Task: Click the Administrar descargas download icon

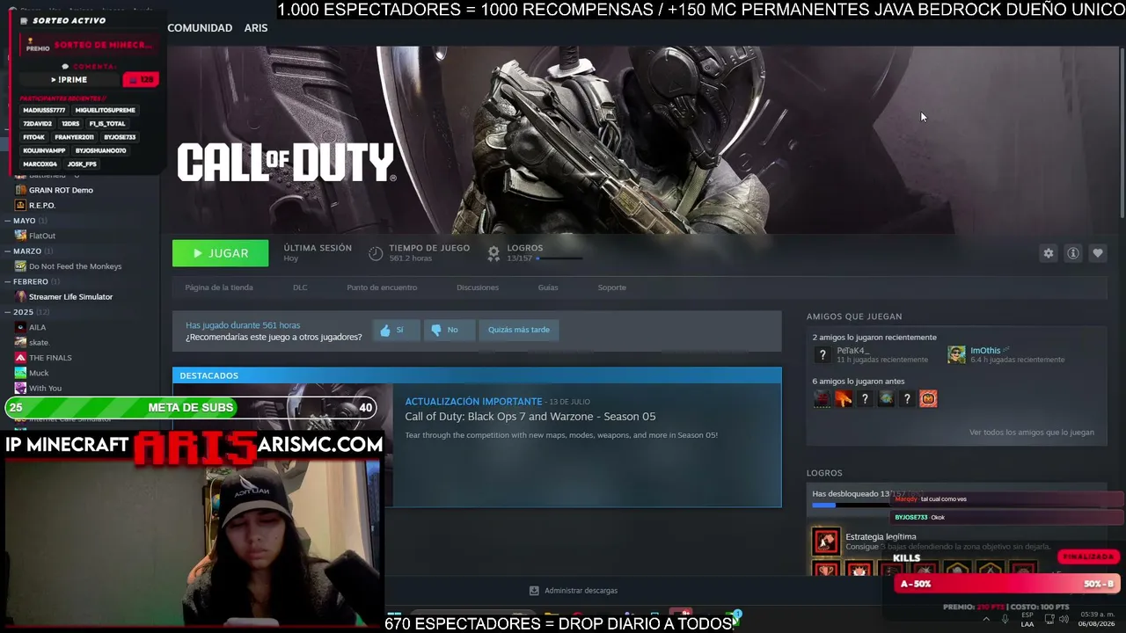Action: click(x=534, y=591)
